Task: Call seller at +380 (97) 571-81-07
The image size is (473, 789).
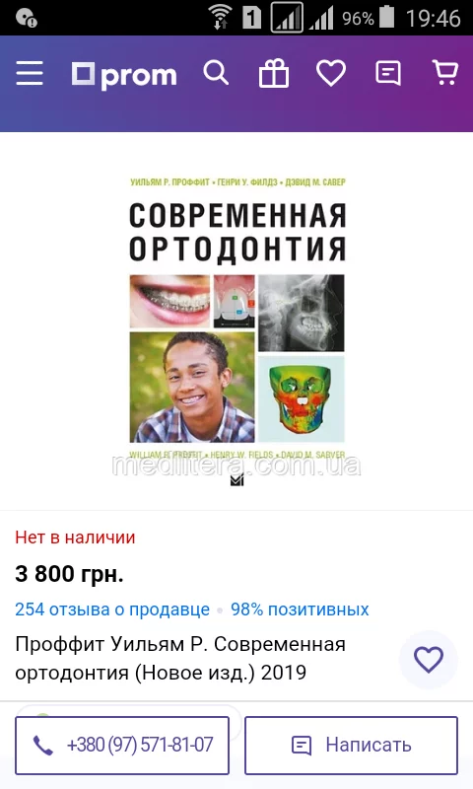Action: [x=122, y=746]
